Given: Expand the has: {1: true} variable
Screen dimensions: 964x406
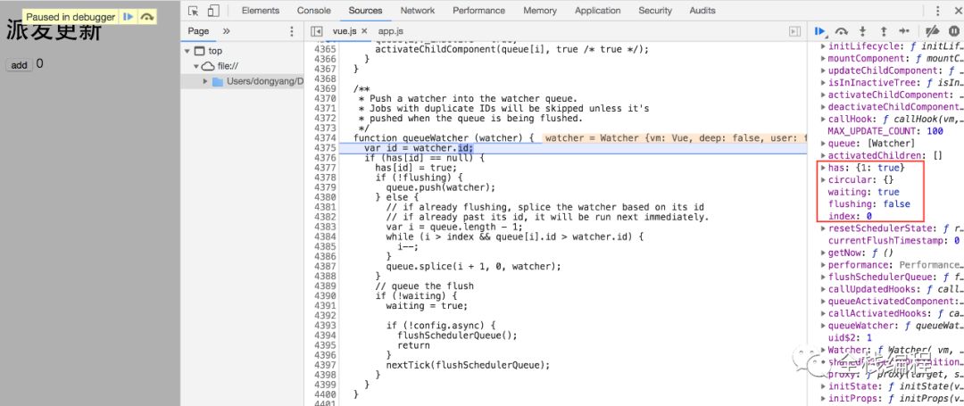Looking at the screenshot, I should [824, 168].
